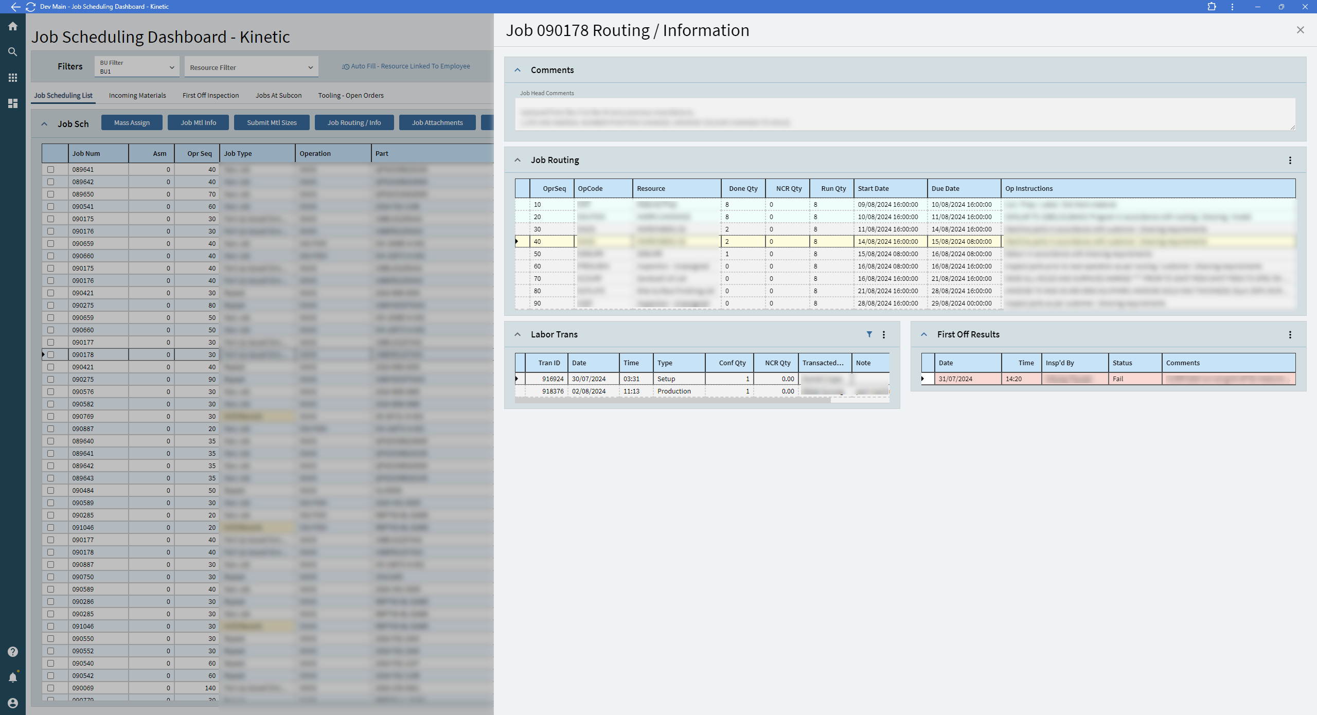Screen dimensions: 1317x715
Task: Click the Mass Assign button
Action: click(x=132, y=122)
